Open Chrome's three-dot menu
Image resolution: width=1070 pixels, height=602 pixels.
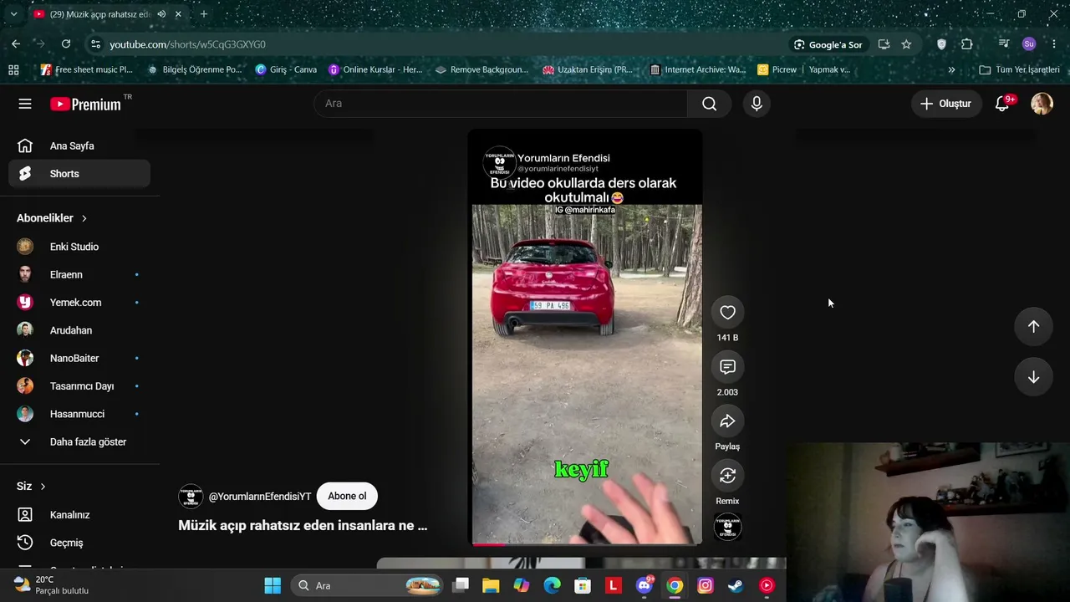[x=1053, y=44]
